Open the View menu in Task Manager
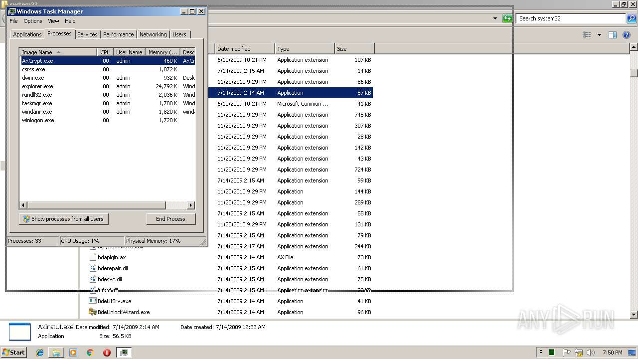 [53, 21]
